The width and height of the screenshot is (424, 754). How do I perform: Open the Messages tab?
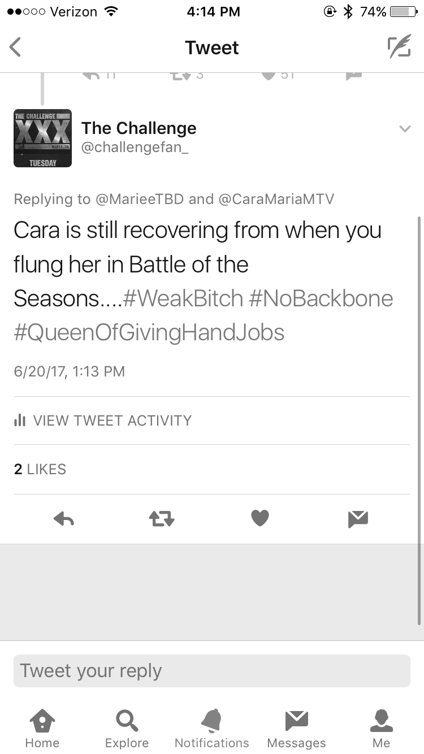click(x=297, y=729)
